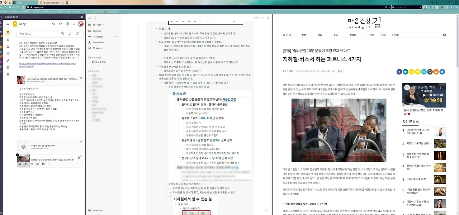The width and height of the screenshot is (459, 215).
Task: Toggle the Logseq left sidebar menu
Action: [90, 18]
